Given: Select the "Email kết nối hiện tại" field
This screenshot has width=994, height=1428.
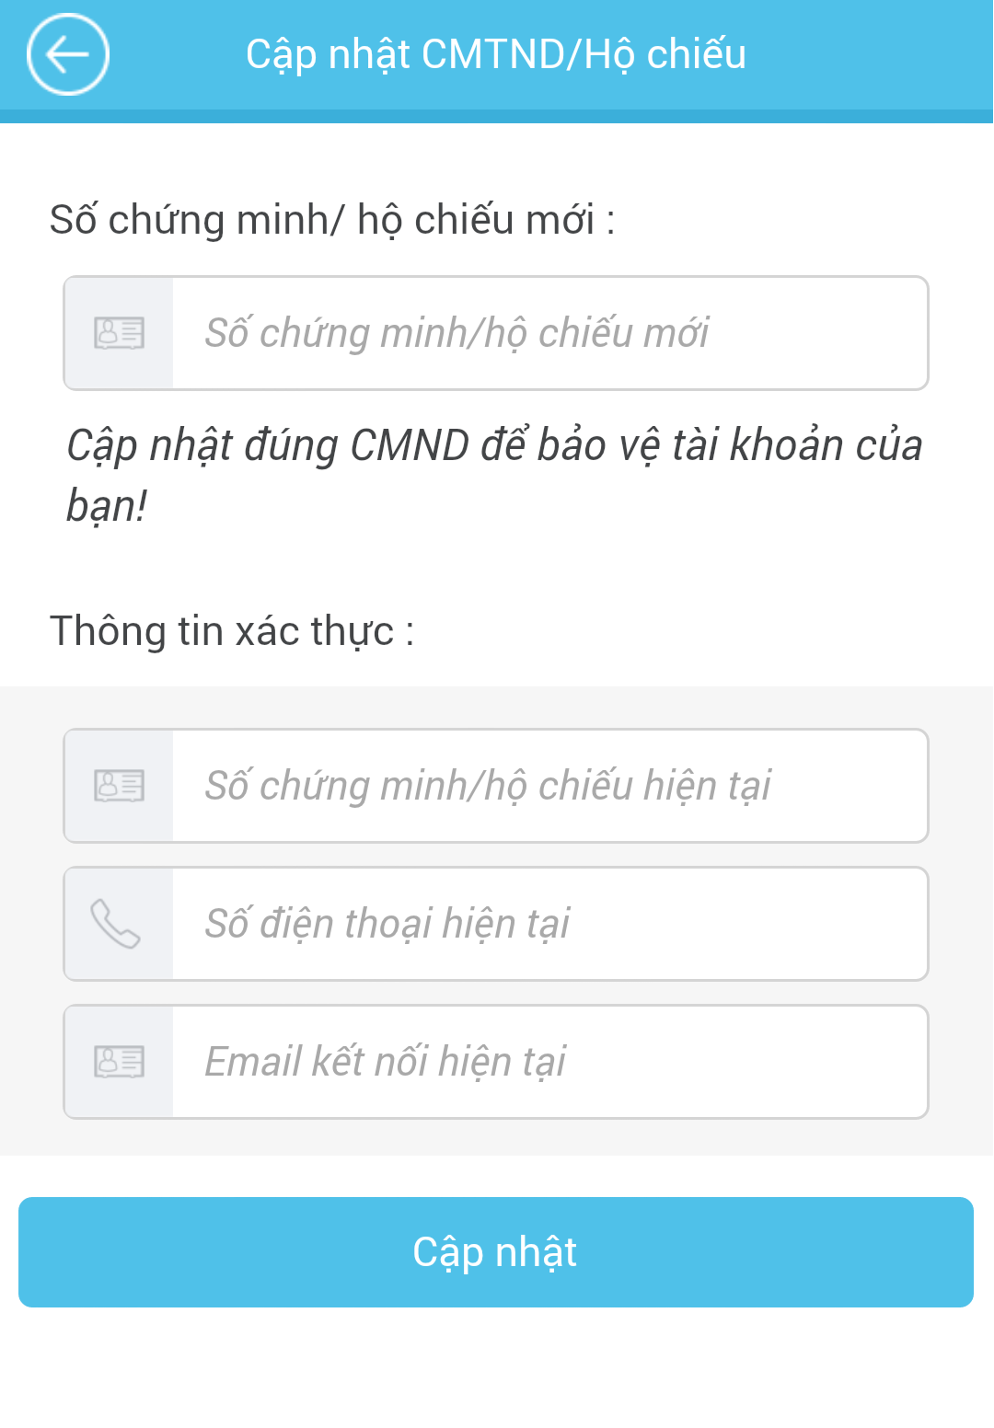Looking at the screenshot, I should (x=549, y=1062).
